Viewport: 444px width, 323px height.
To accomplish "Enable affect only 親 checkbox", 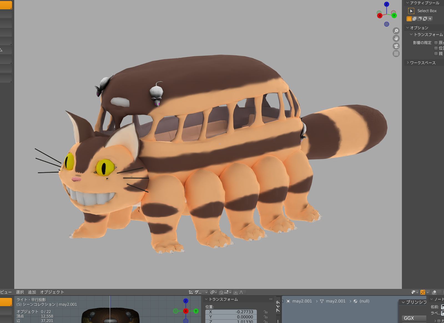I will pos(436,54).
